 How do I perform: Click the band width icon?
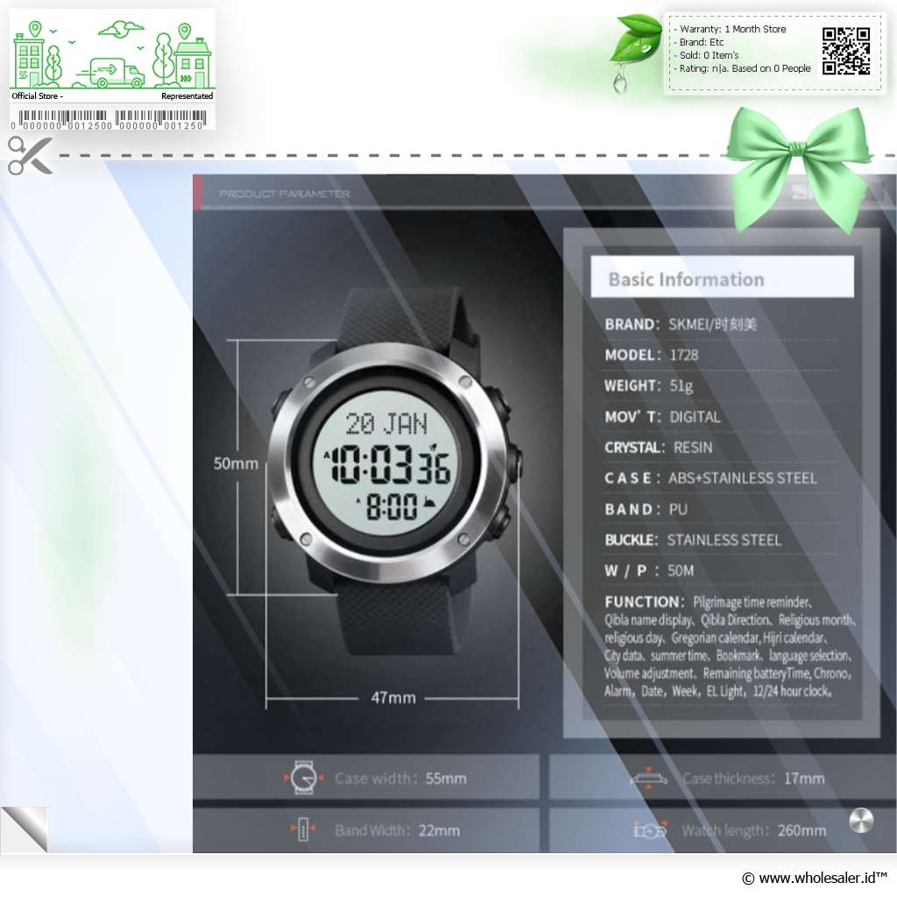point(302,829)
